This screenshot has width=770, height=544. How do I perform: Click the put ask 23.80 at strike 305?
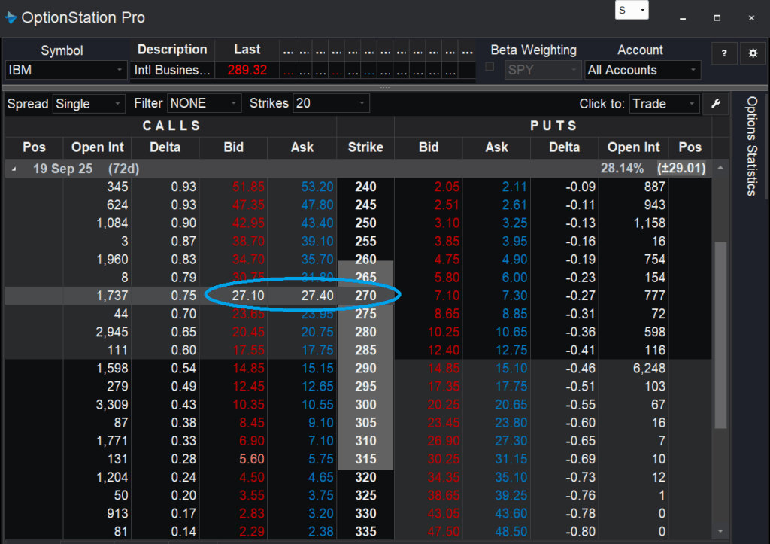tap(511, 423)
